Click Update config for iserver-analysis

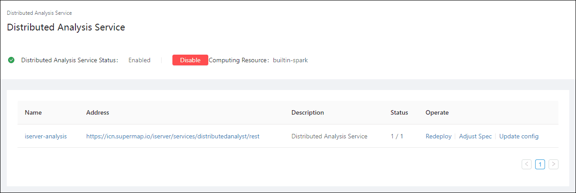pos(519,136)
